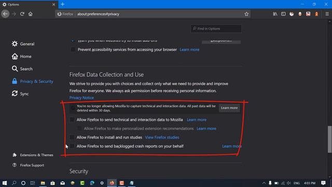Click Learn more button in data deletion notice
The width and height of the screenshot is (332, 187).
click(x=229, y=108)
